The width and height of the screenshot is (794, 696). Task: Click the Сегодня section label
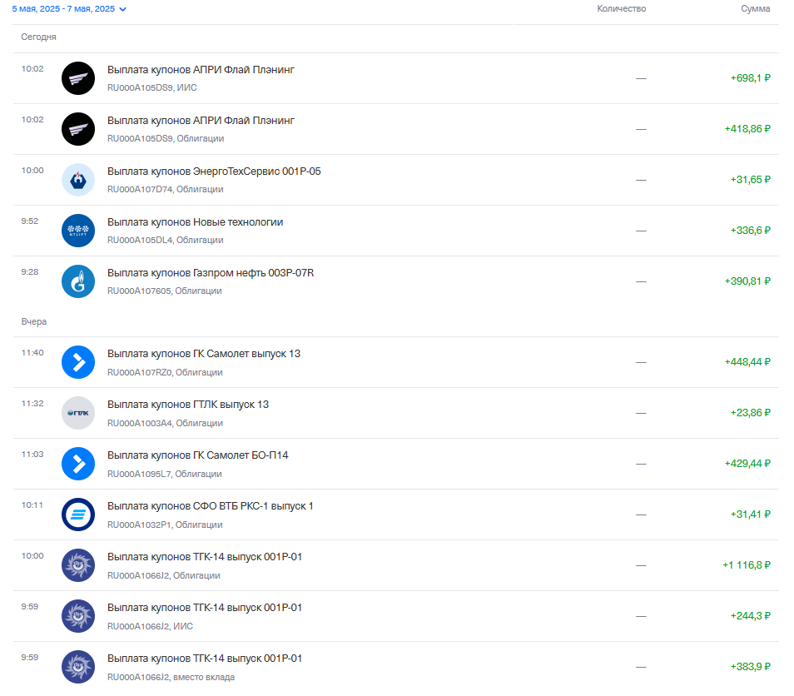(38, 37)
